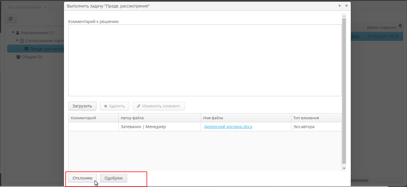The height and width of the screenshot is (187, 407).
Task: Maximize dialog using the plus icon
Action: click(x=340, y=6)
